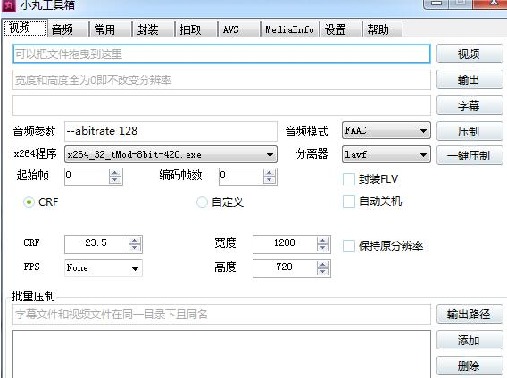Enable the 封装FLV checkbox
507x378 pixels.
click(348, 178)
